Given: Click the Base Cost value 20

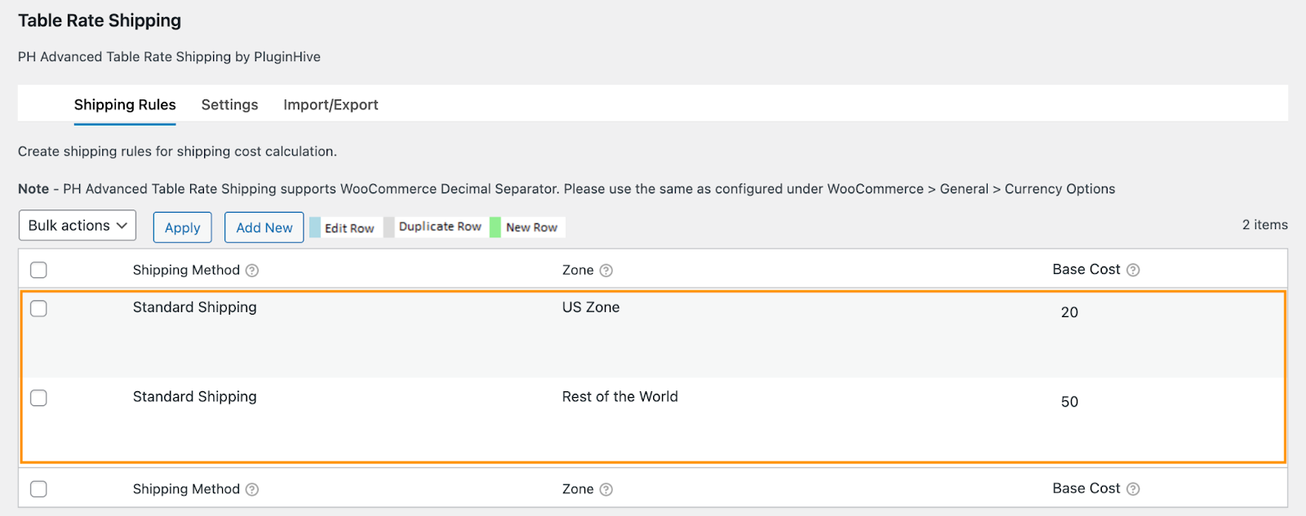Looking at the screenshot, I should pyautogui.click(x=1069, y=312).
